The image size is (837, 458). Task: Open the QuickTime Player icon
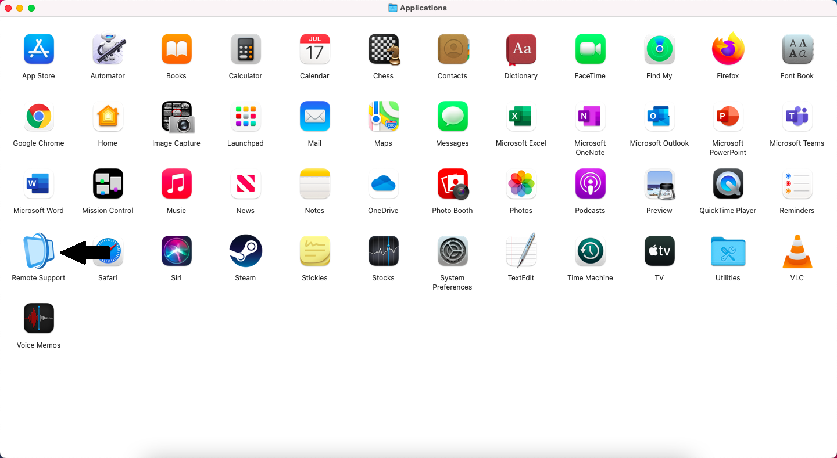click(728, 183)
